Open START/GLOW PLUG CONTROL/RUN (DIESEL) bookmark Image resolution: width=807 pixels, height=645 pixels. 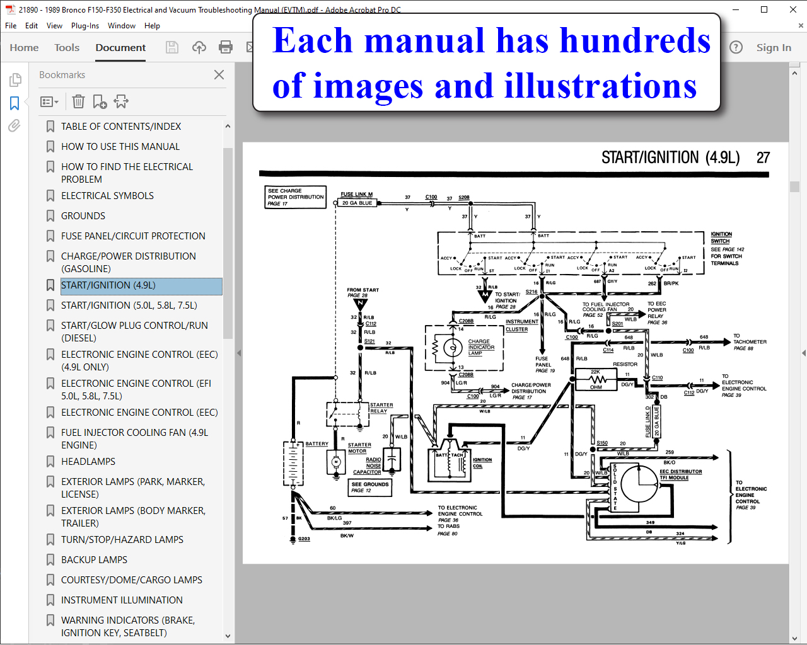[134, 332]
